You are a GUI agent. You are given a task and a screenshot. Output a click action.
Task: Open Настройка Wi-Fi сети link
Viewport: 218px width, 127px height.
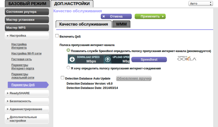click(x=26, y=53)
